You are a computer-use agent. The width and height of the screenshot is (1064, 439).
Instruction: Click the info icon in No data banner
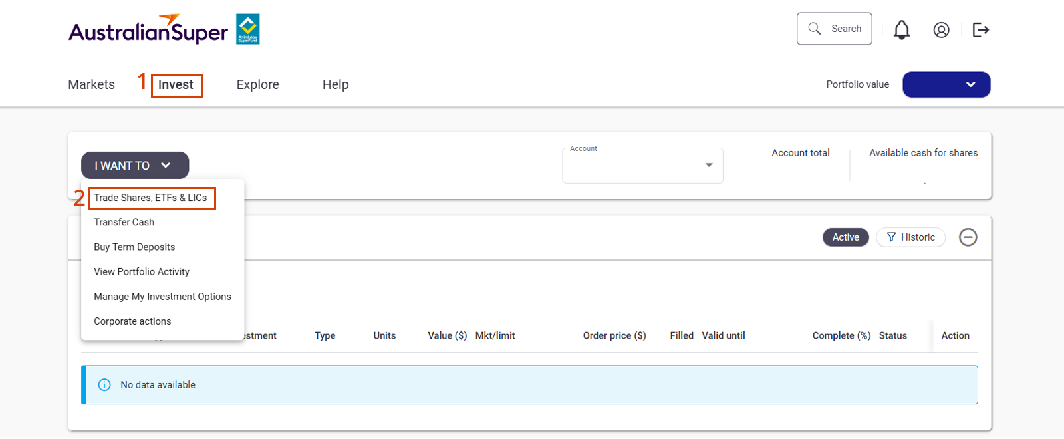click(x=104, y=385)
